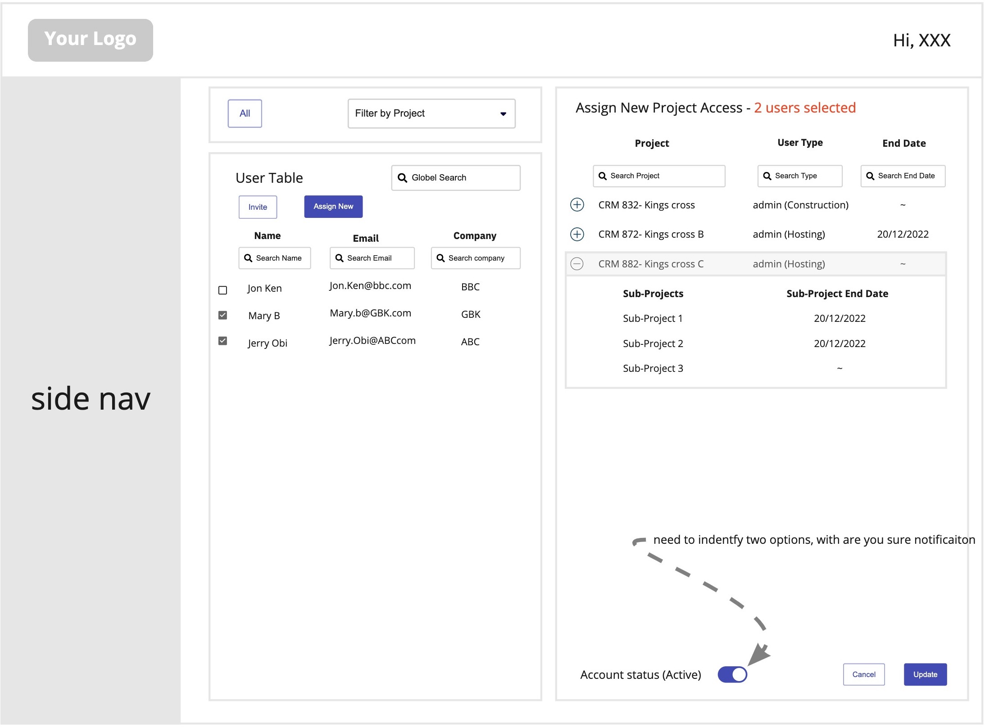
Task: Click magnifier icon in Search End Date field
Action: coord(870,176)
